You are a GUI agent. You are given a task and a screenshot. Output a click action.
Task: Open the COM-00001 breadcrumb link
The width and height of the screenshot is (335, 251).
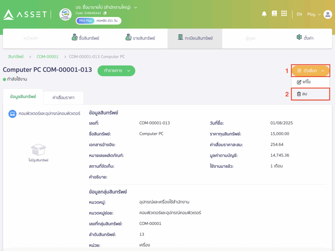(x=47, y=56)
